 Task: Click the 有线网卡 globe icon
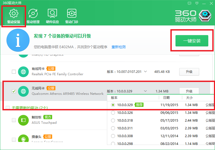point(23,72)
